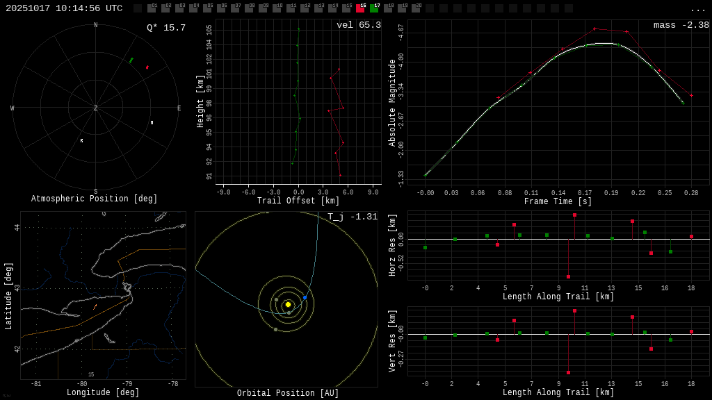Click the Z zenith center of polar plot
712x400 pixels.
(96, 108)
